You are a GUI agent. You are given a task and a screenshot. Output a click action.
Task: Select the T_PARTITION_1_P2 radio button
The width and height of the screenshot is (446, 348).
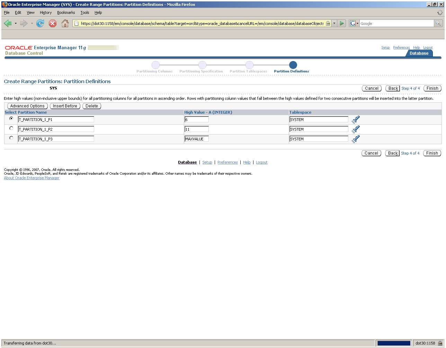[11, 128]
